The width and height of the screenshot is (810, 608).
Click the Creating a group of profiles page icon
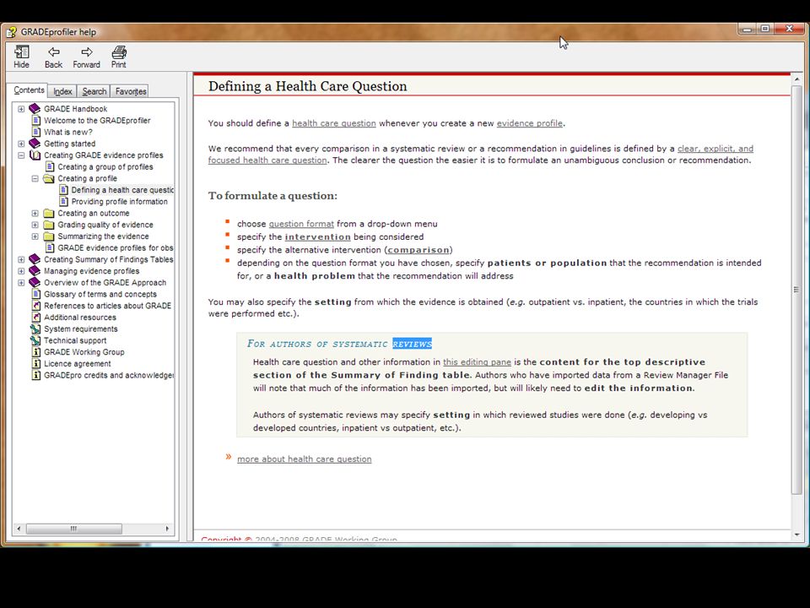[x=50, y=167]
